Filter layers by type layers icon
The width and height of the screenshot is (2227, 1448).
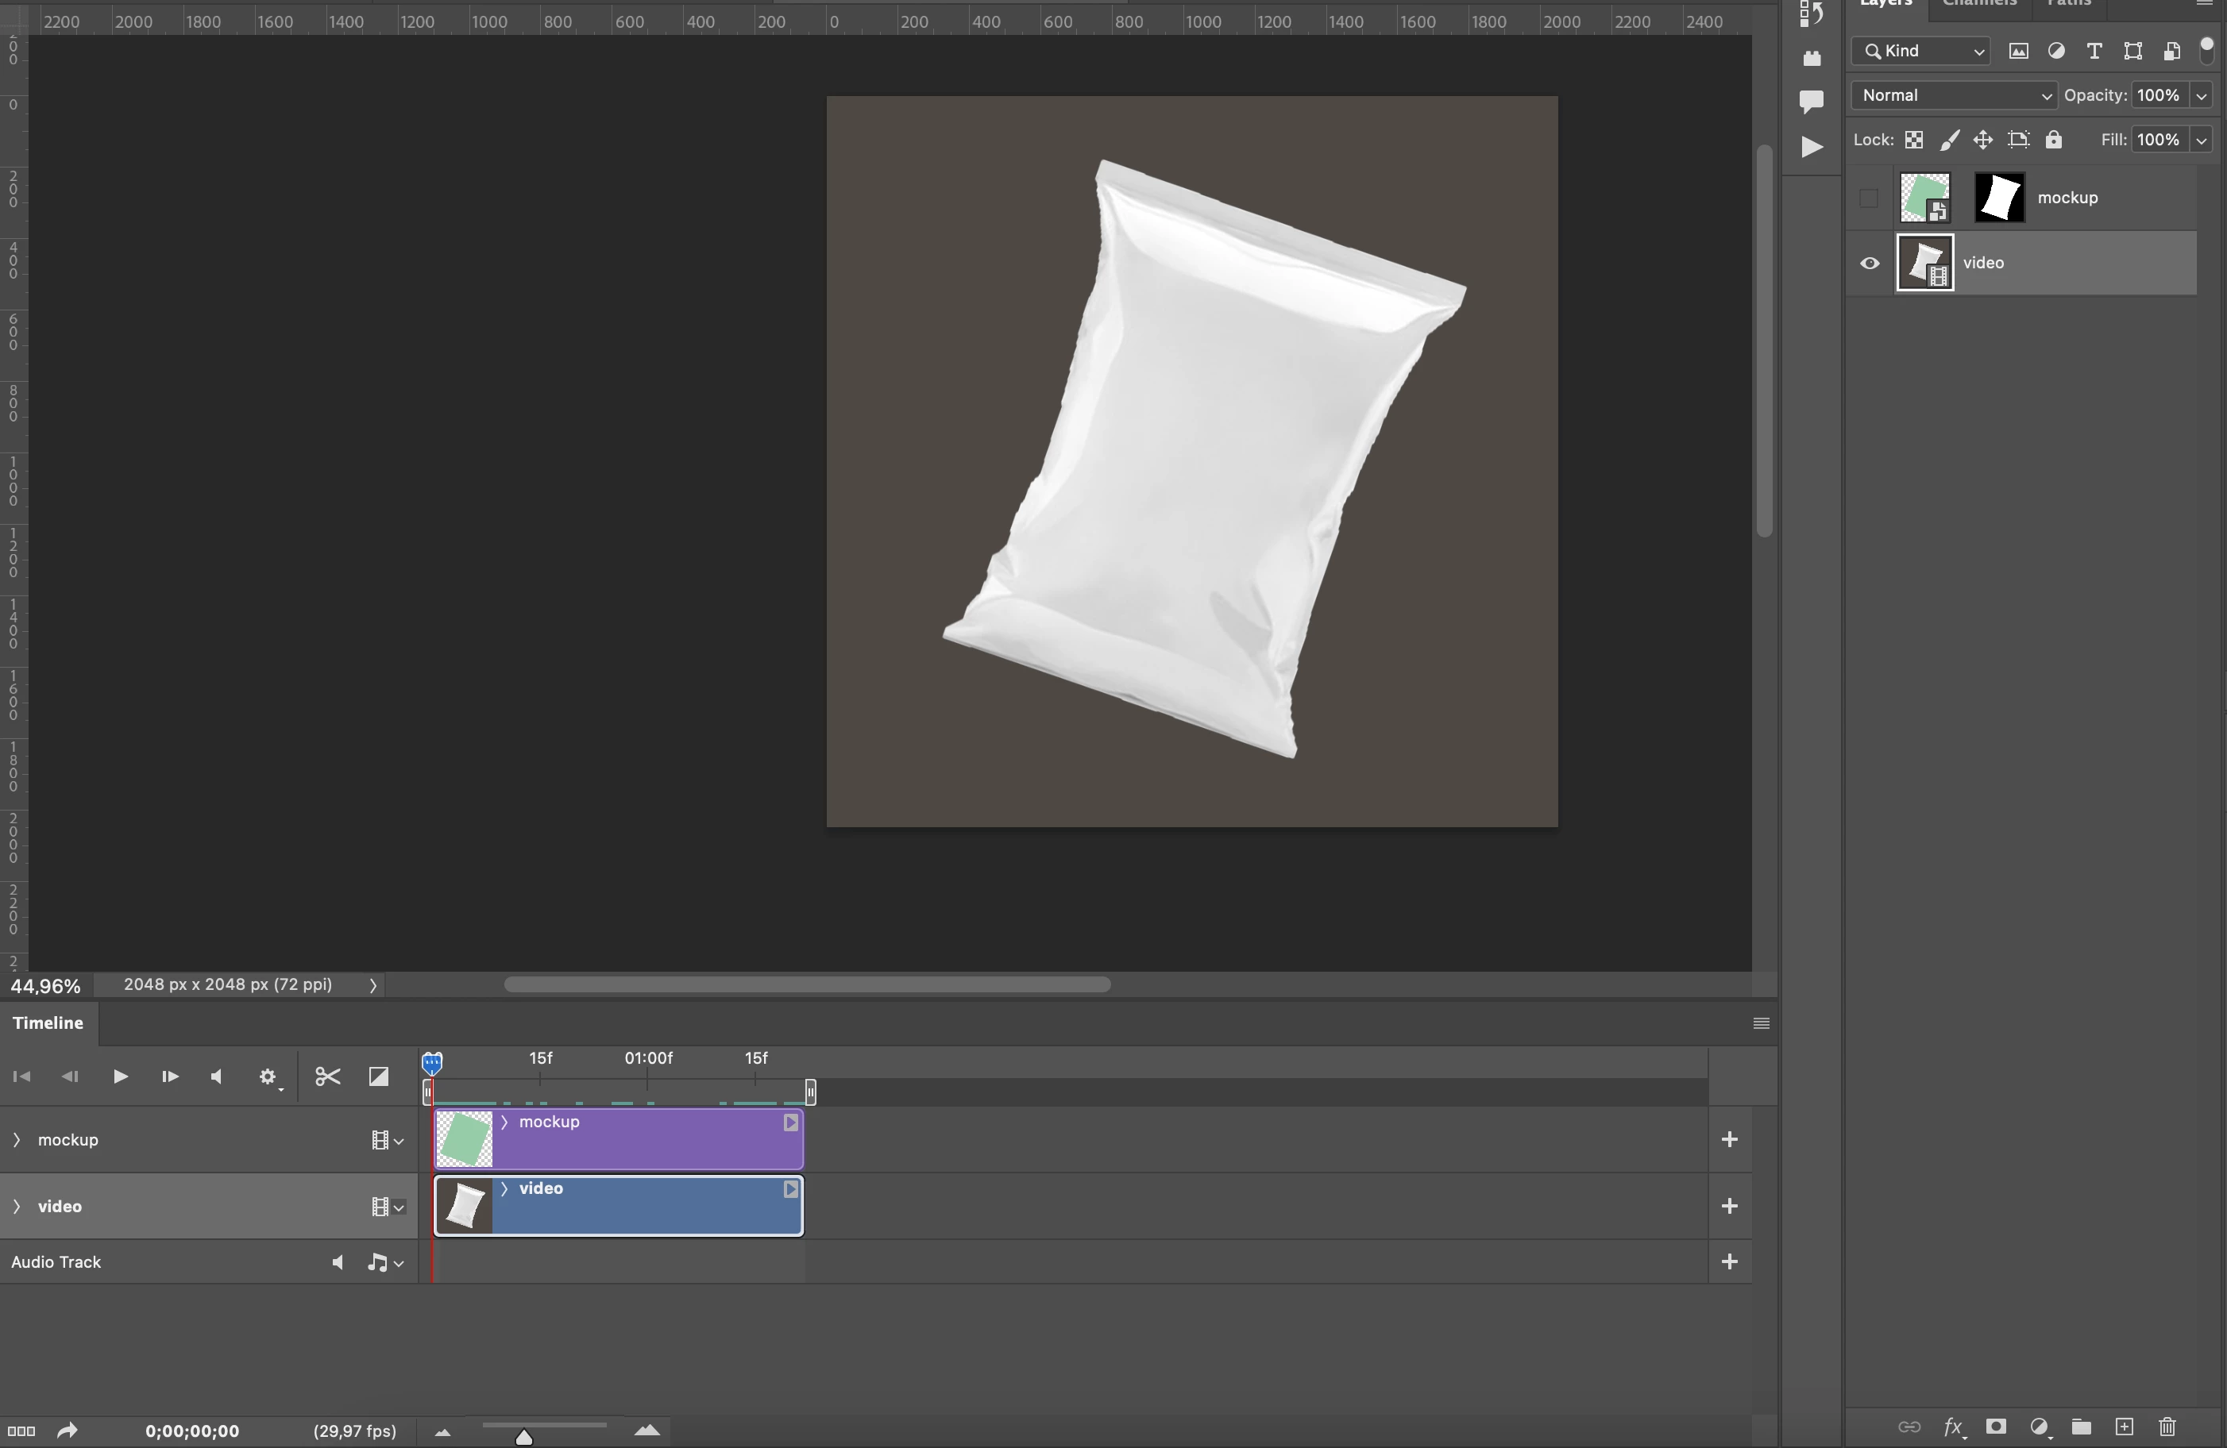pyautogui.click(x=2094, y=52)
